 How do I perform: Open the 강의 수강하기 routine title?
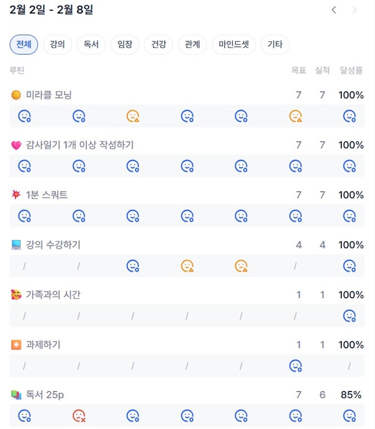tap(53, 245)
